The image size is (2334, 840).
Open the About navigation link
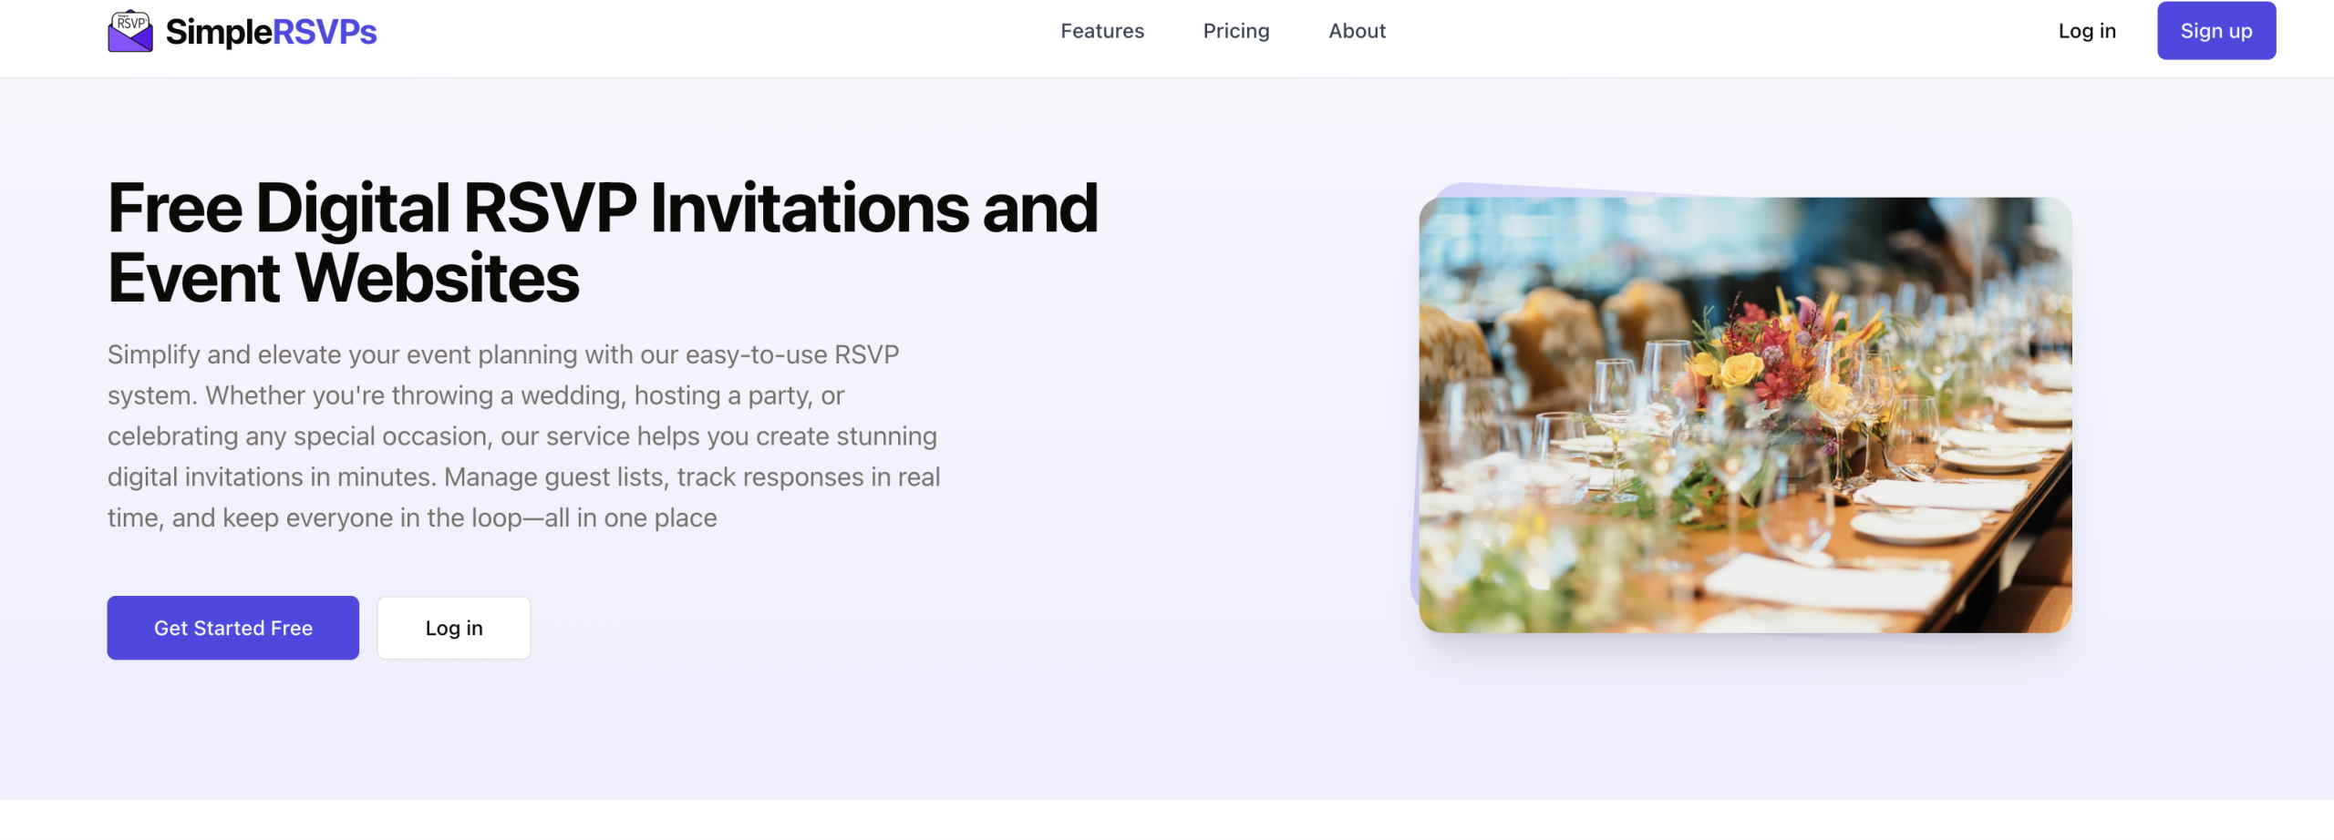point(1357,31)
